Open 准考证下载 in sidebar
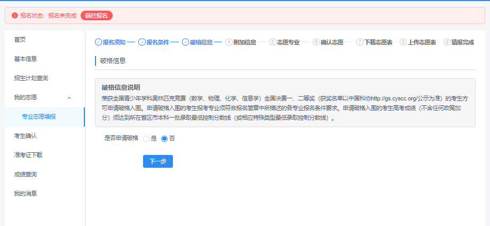 pos(28,155)
